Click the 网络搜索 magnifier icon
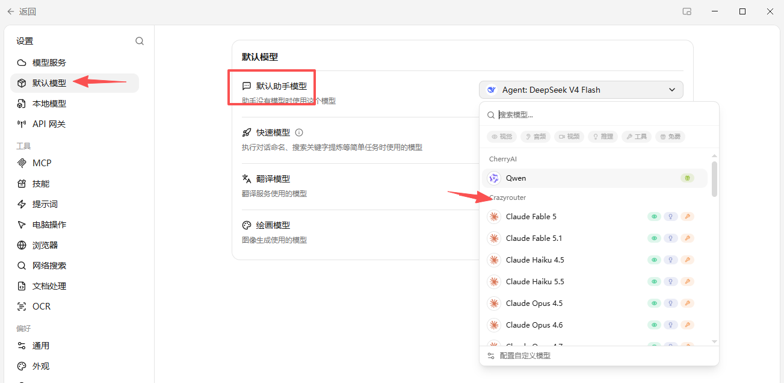Screen dimensions: 784x383 22,266
